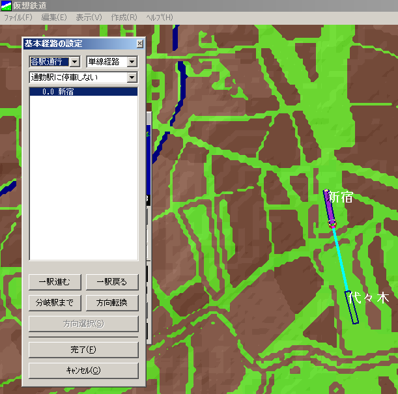Close the 基本経路の設定 dialog with X

(139, 44)
